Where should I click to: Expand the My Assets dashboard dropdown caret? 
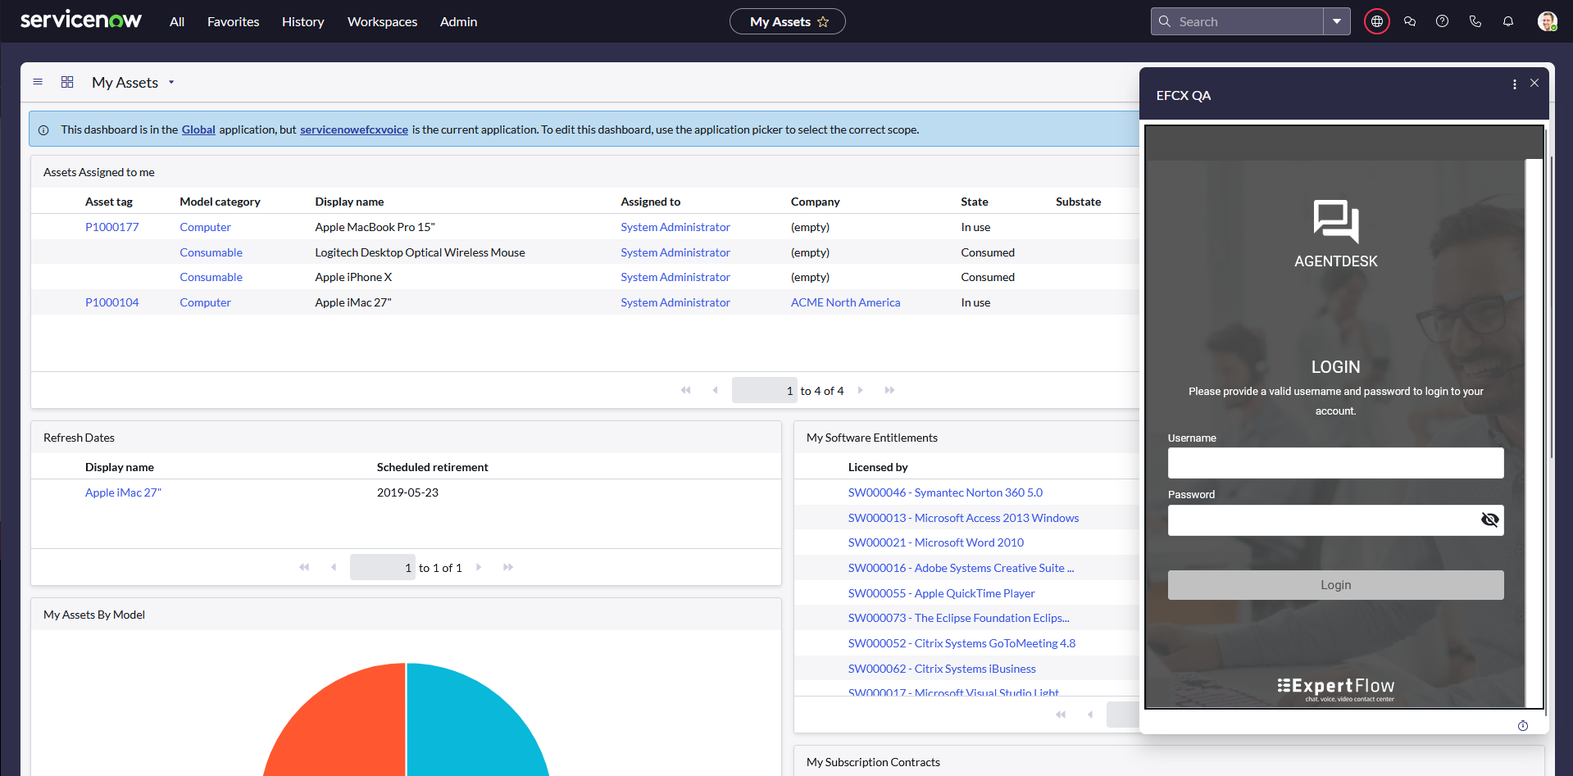(x=171, y=83)
